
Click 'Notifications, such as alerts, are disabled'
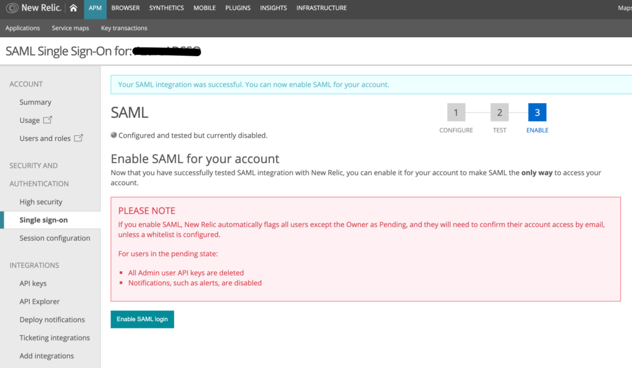point(195,283)
